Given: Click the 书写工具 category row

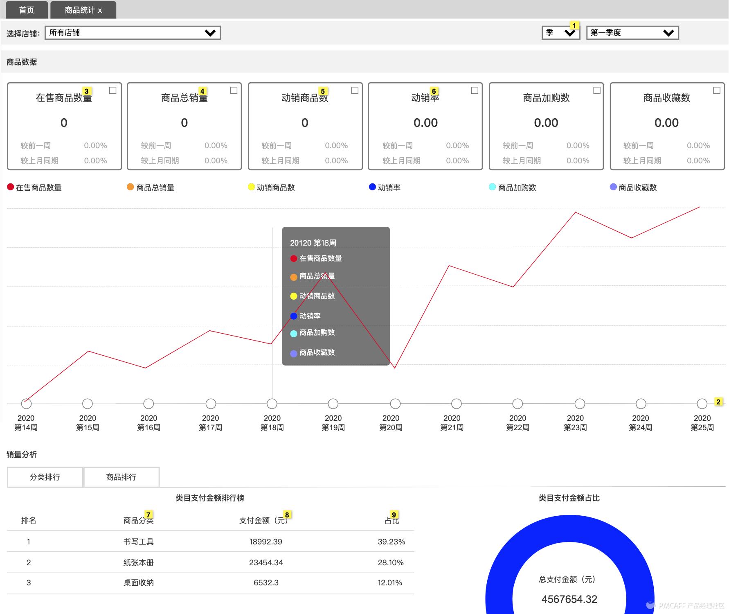Looking at the screenshot, I should click(139, 542).
